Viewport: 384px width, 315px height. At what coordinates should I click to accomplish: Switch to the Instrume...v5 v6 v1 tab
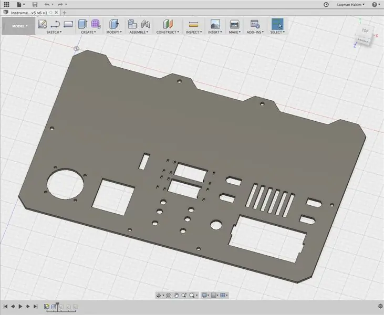[x=29, y=13]
